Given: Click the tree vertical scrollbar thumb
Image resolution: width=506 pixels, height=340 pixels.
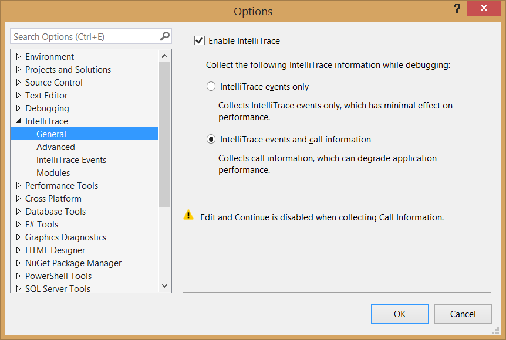Looking at the screenshot, I should (164, 134).
